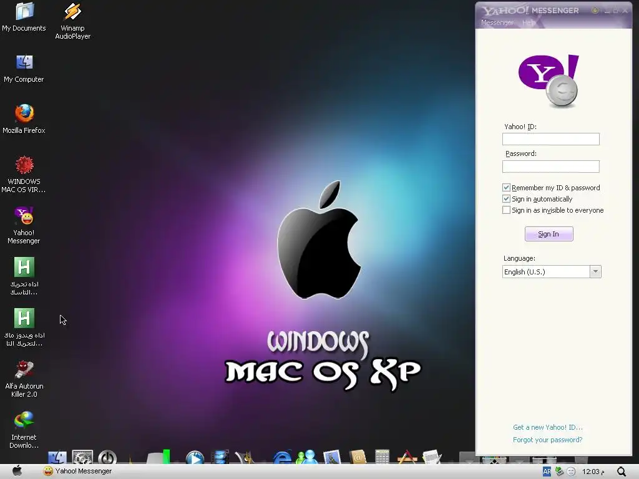Viewport: 639px width, 479px height.
Task: Enable Sign in as invisible to everyone
Action: tap(506, 210)
